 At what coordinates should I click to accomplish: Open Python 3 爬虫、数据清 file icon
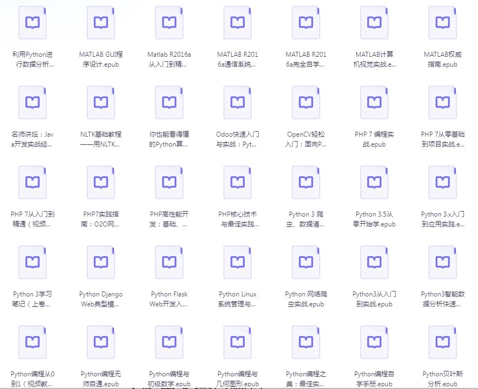pos(306,182)
